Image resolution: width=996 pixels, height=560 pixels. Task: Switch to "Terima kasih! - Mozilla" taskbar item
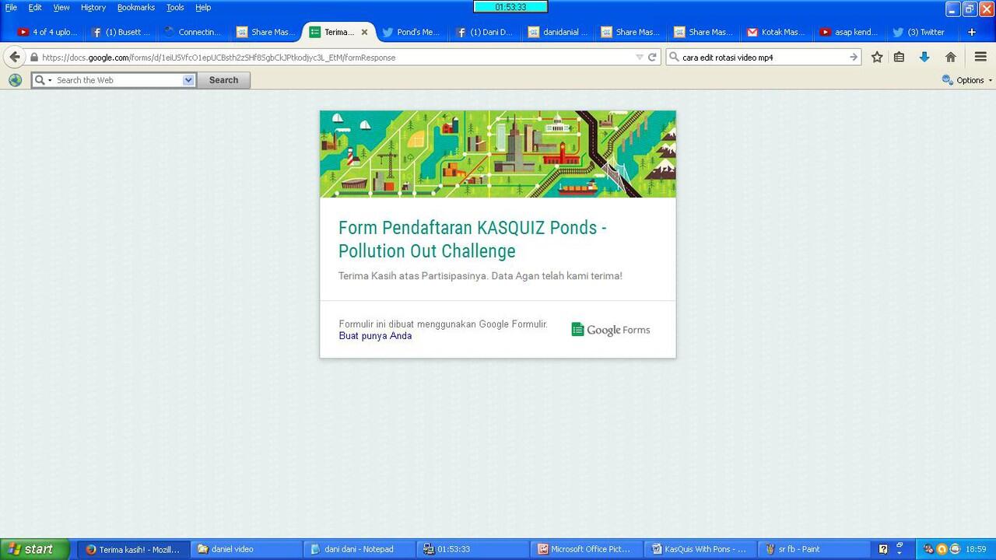133,549
